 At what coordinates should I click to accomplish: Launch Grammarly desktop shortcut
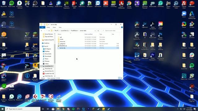[161, 4]
